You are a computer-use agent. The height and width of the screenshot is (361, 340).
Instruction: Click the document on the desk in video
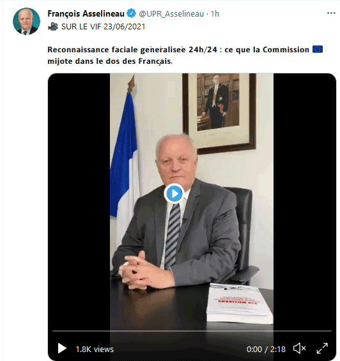239,303
